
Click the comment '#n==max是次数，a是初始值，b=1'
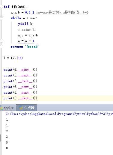coord(62,12)
